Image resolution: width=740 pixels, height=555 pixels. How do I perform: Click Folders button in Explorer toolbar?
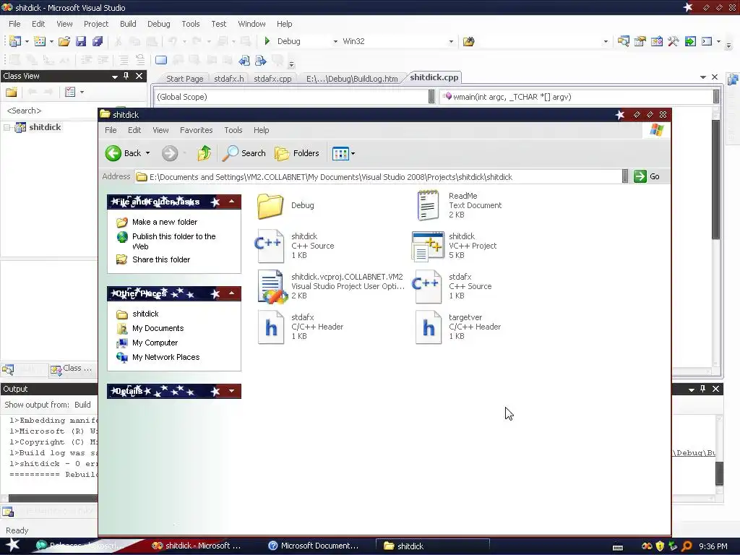(x=297, y=153)
